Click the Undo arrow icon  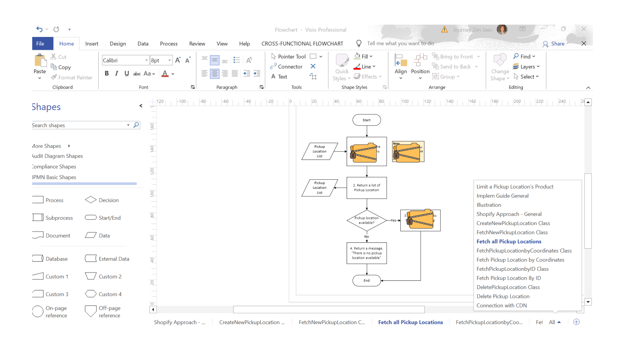tap(39, 29)
